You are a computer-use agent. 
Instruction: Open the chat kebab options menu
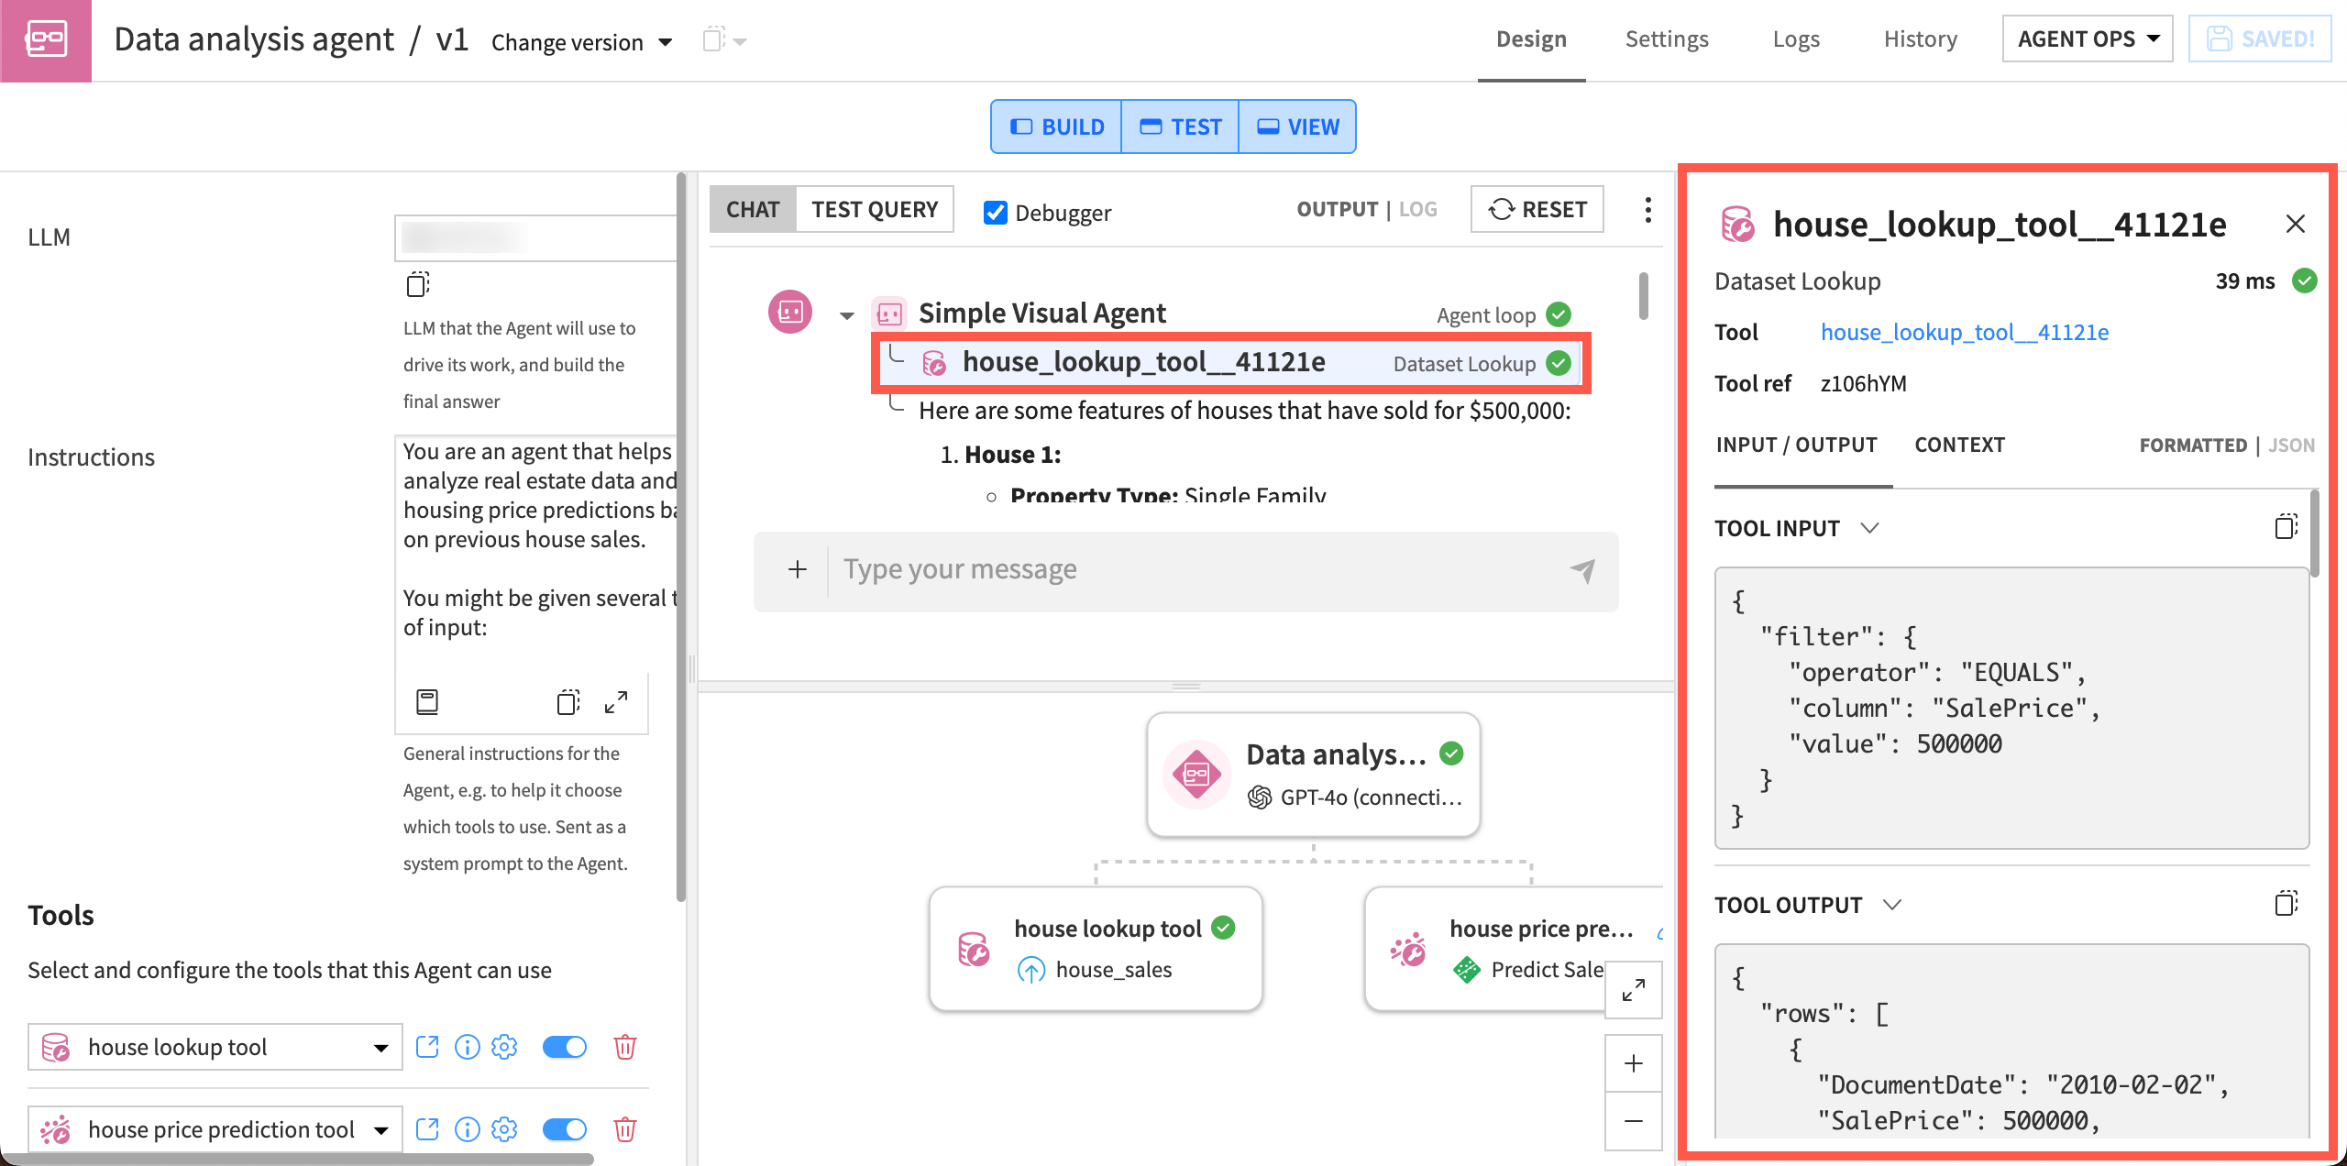click(x=1647, y=210)
